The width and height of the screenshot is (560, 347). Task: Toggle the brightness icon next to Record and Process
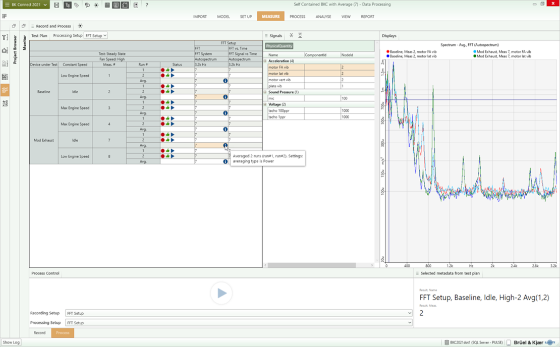pos(80,26)
